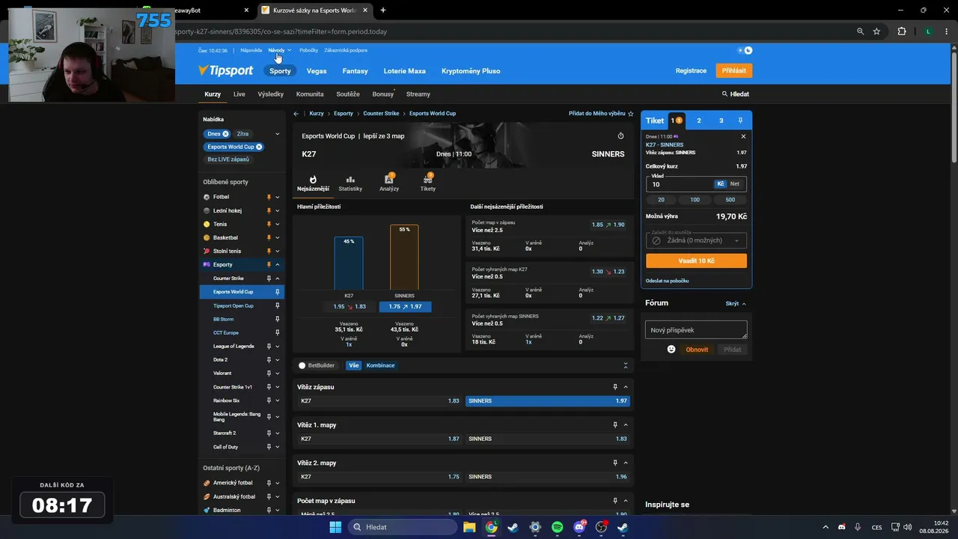Collapse the Counter Strike subcategory
Screen dimensions: 958x539
pyautogui.click(x=278, y=278)
